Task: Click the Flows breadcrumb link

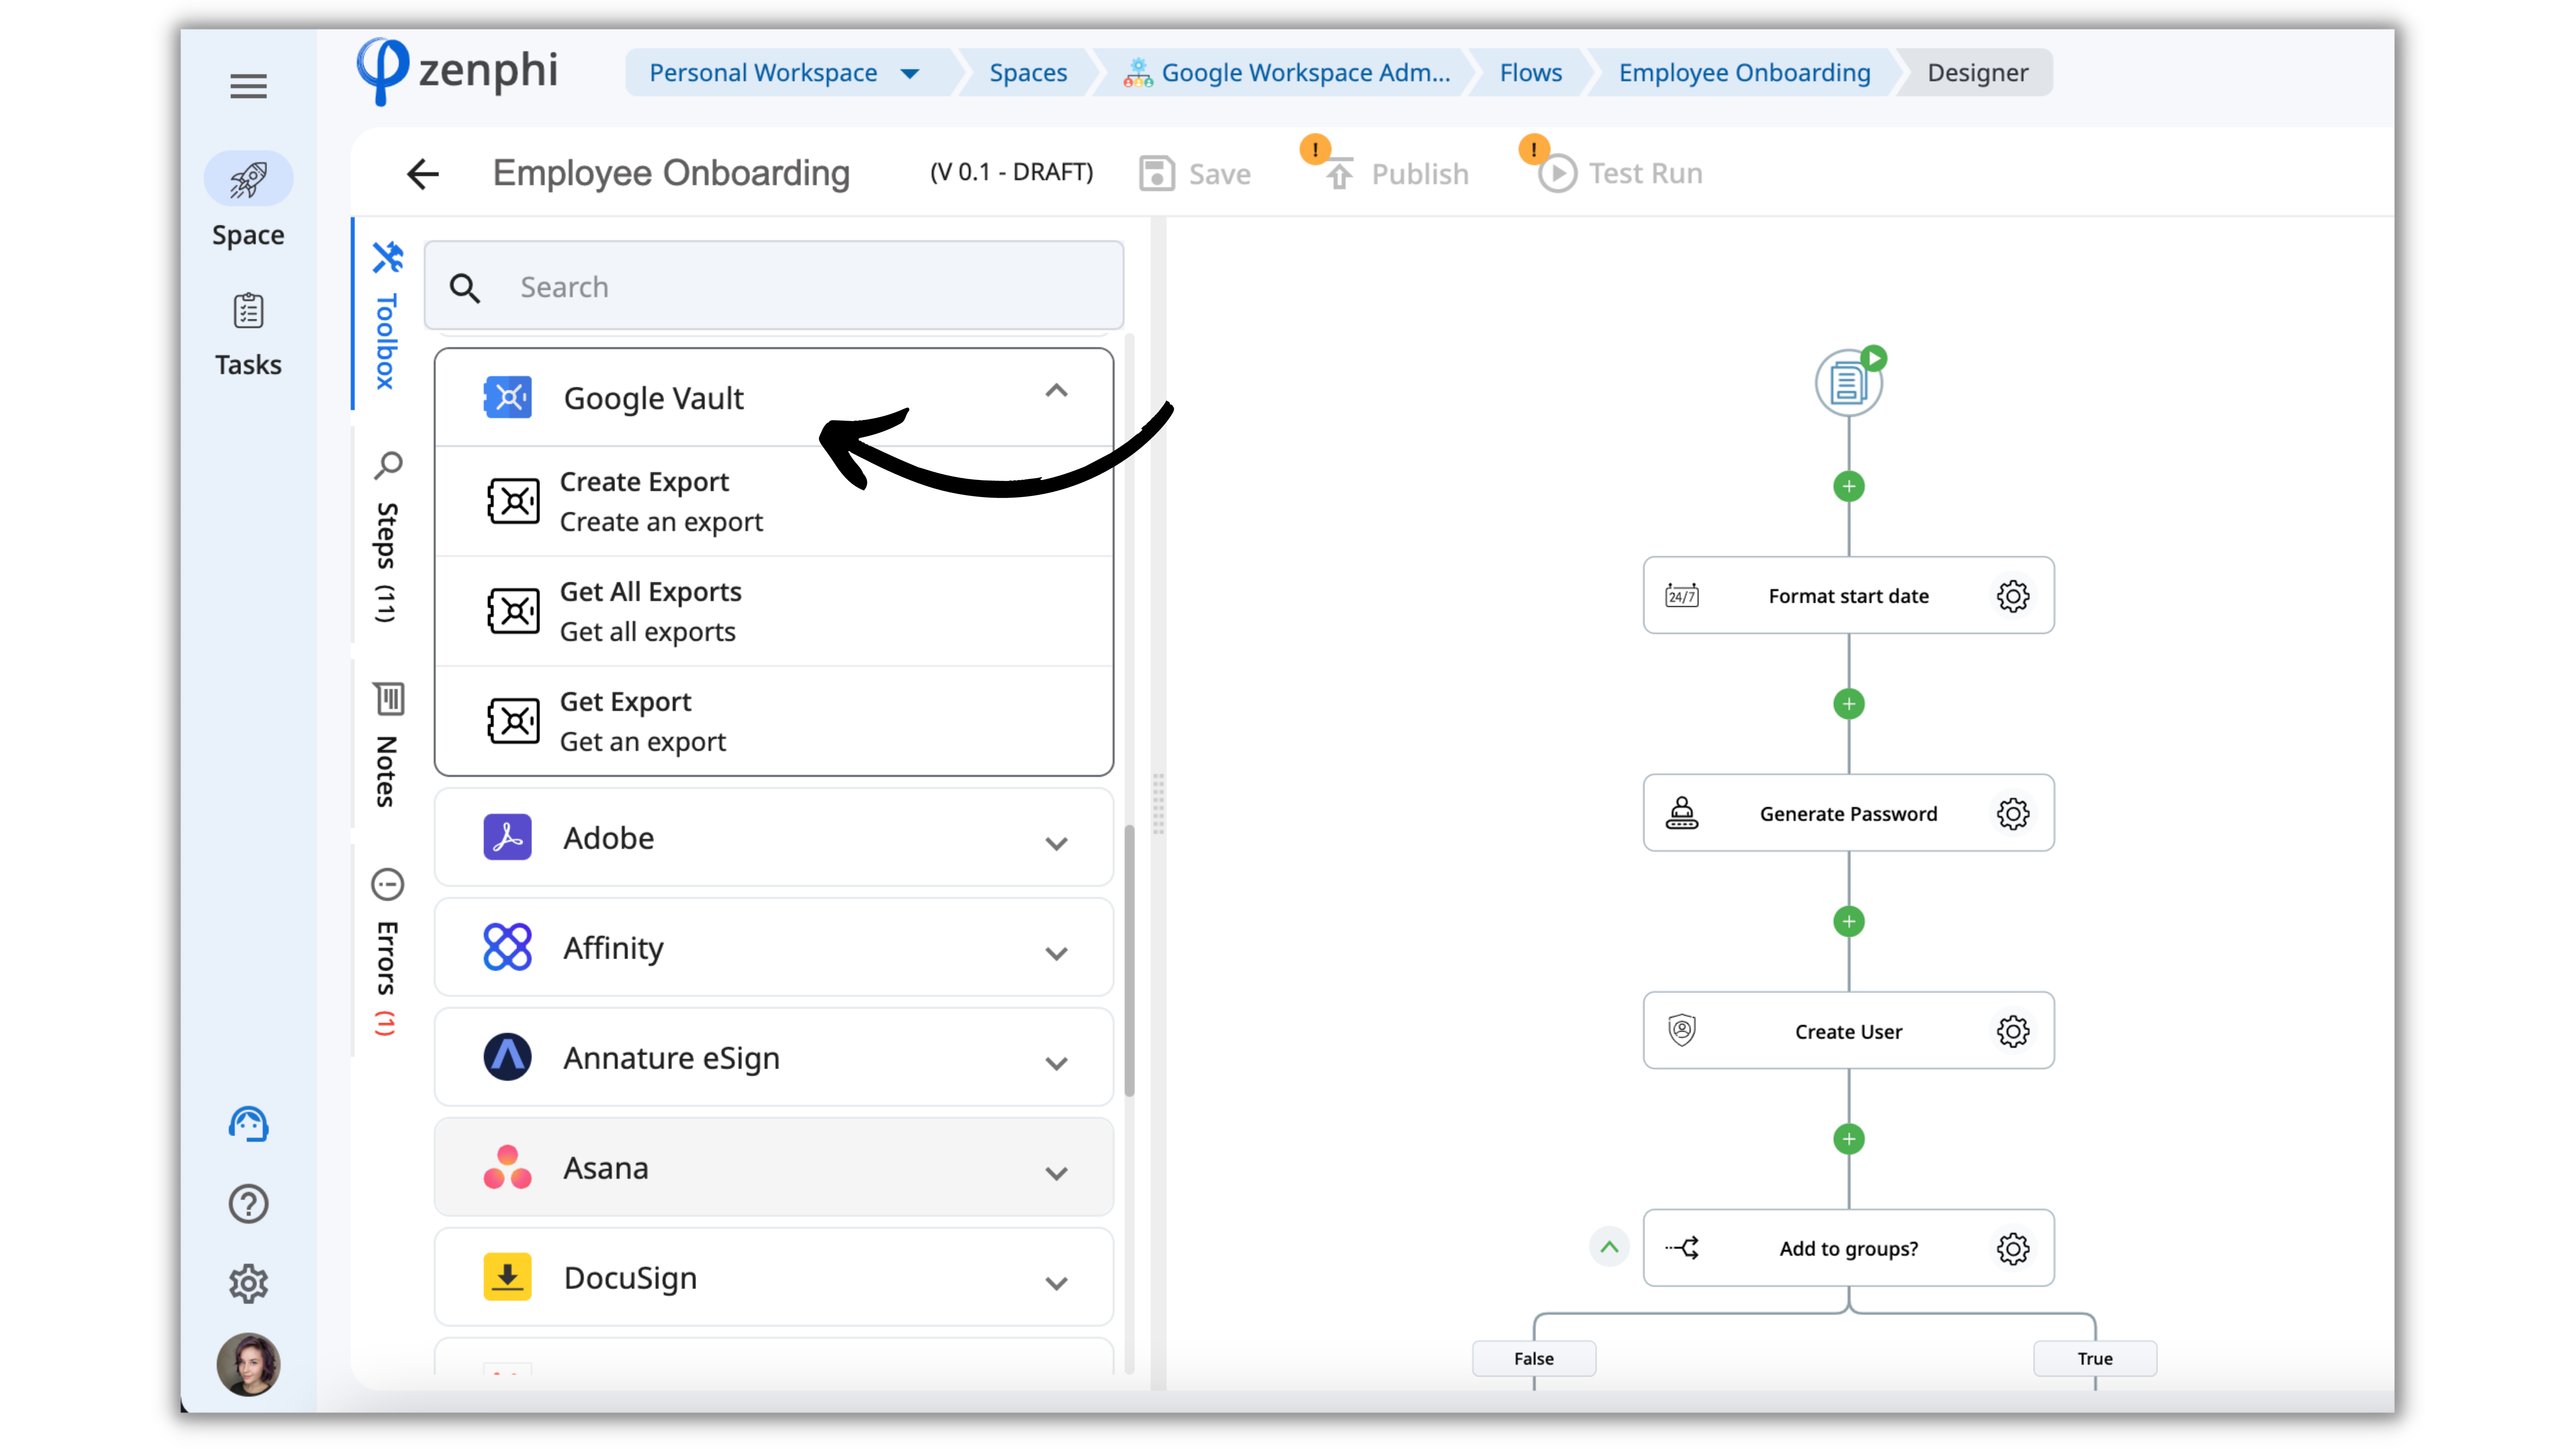Action: [1530, 73]
